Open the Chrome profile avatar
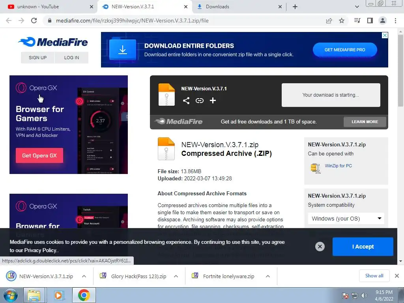Screen dimensions: 404x303 (x=383, y=21)
